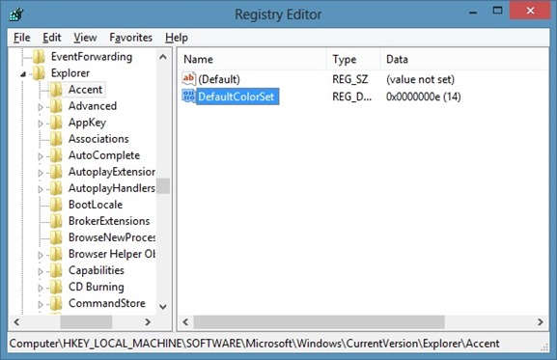Select the (Default) value name

tap(219, 79)
